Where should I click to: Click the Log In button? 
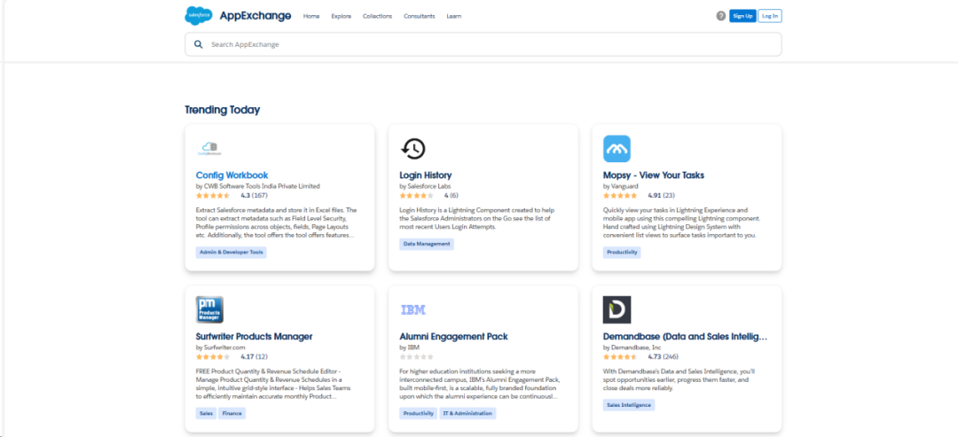pyautogui.click(x=770, y=16)
